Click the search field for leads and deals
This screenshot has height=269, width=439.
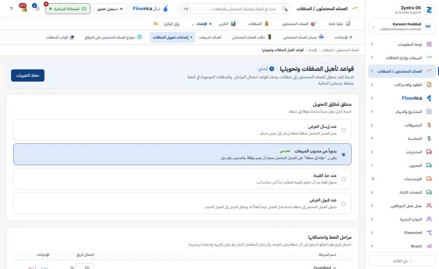[x=235, y=9]
